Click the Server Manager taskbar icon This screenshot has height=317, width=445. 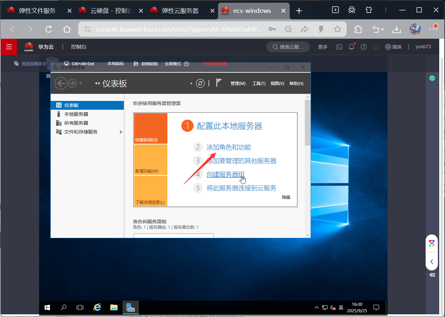tap(130, 307)
